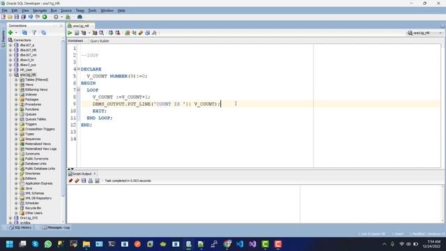Screen dimensions: 446x251
Task: Click the green Run Statement arrow
Action: coord(70,33)
